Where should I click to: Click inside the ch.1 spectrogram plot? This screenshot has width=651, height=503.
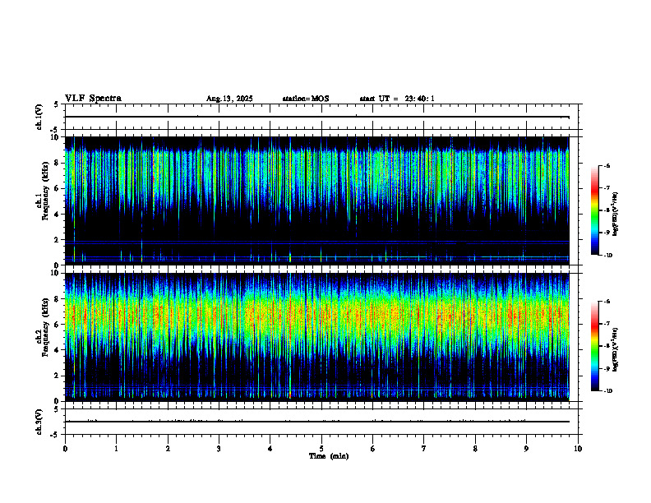pyautogui.click(x=316, y=201)
